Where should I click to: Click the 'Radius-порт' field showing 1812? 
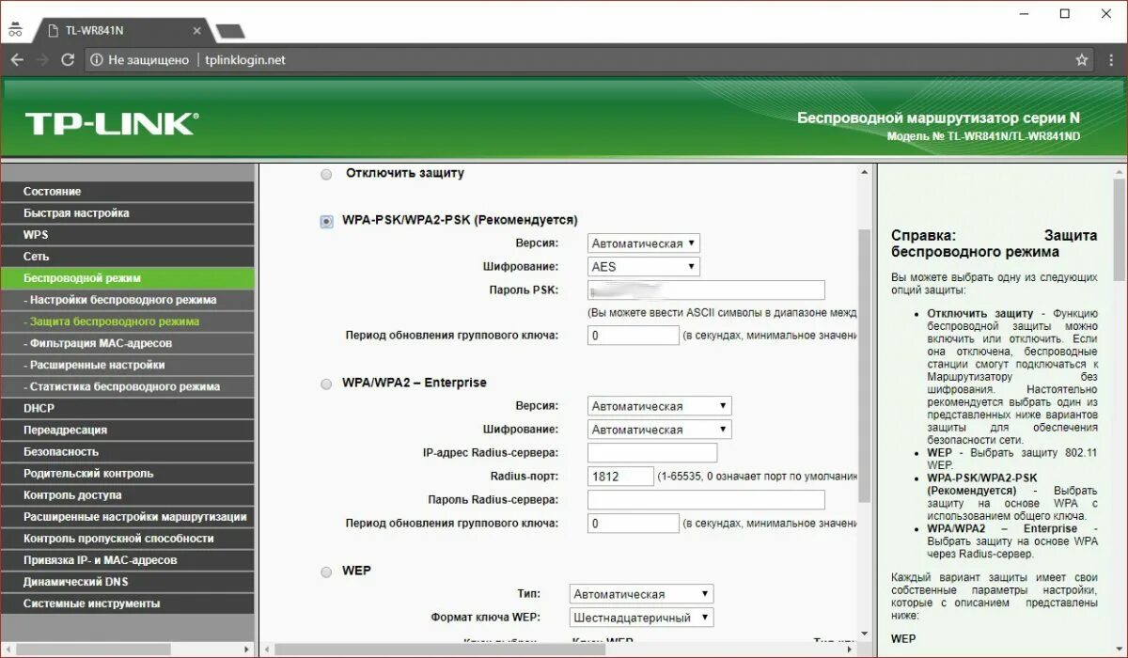pyautogui.click(x=620, y=477)
